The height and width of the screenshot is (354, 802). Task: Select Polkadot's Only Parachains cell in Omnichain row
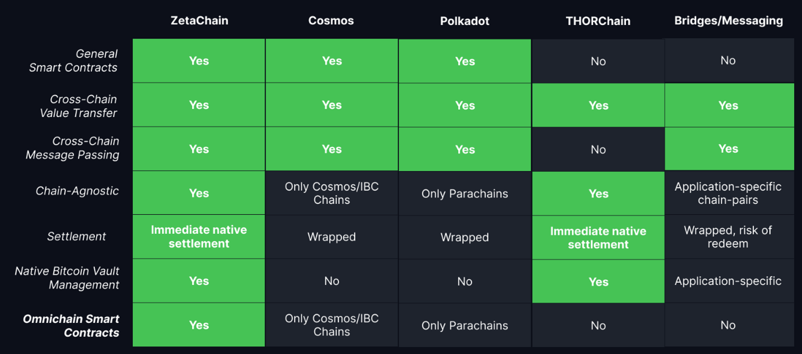(x=465, y=326)
